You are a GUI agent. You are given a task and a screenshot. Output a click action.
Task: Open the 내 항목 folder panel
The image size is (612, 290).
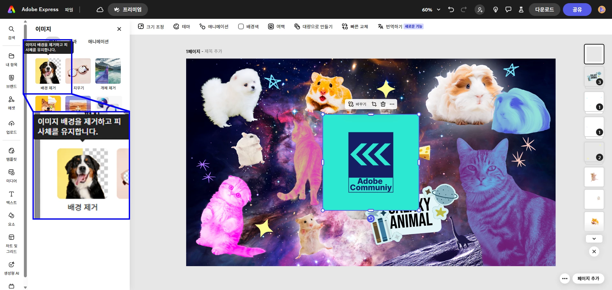(x=11, y=60)
